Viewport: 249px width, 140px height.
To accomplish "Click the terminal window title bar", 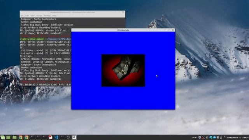I will (72, 12).
